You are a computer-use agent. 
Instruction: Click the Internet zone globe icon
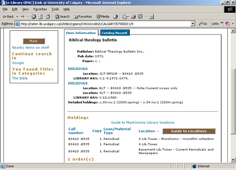[194, 166]
